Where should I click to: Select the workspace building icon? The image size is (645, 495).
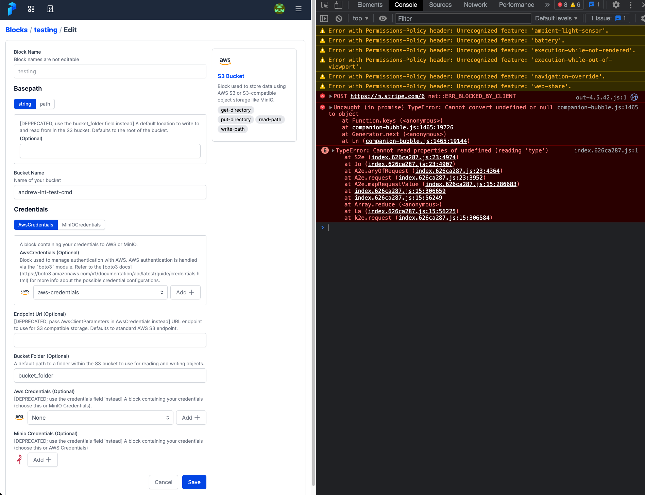[x=50, y=9]
